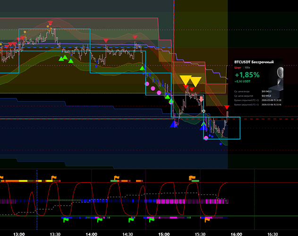Screen dimensions: 298x236
Task: Click the 14:30 label on time axis
Action: (x=128, y=233)
